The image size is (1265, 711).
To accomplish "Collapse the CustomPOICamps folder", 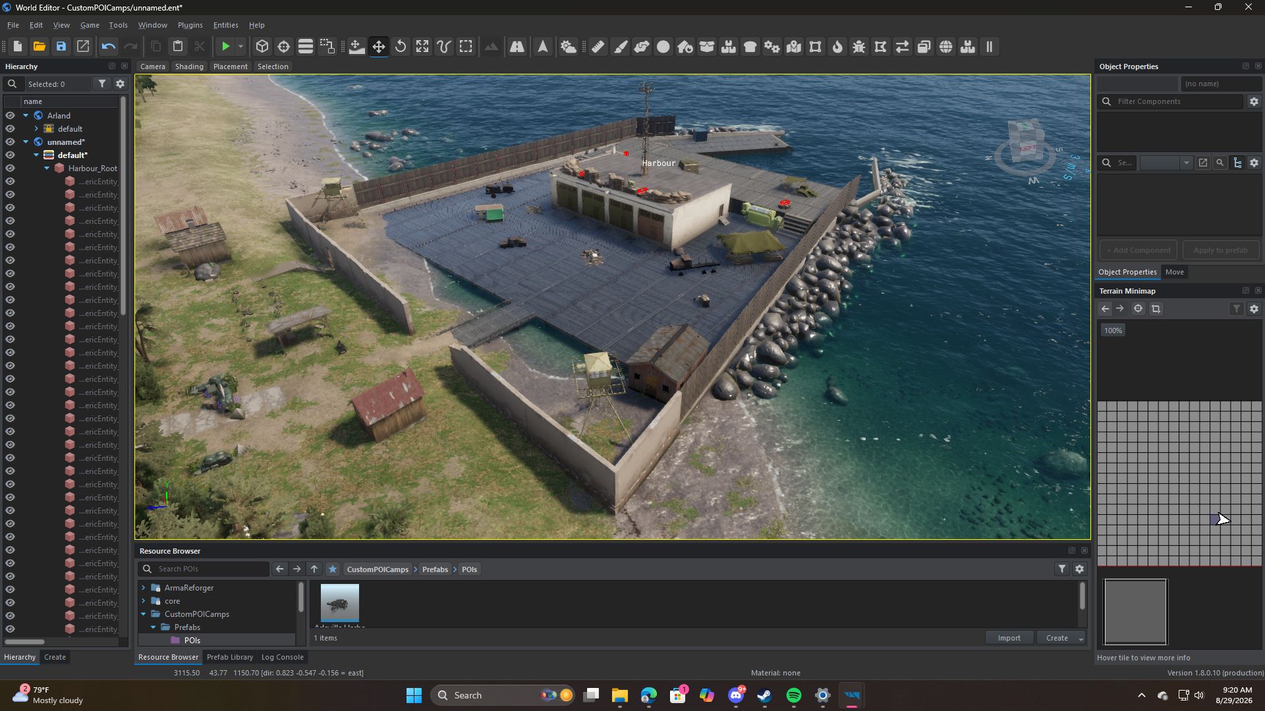I will 144,614.
